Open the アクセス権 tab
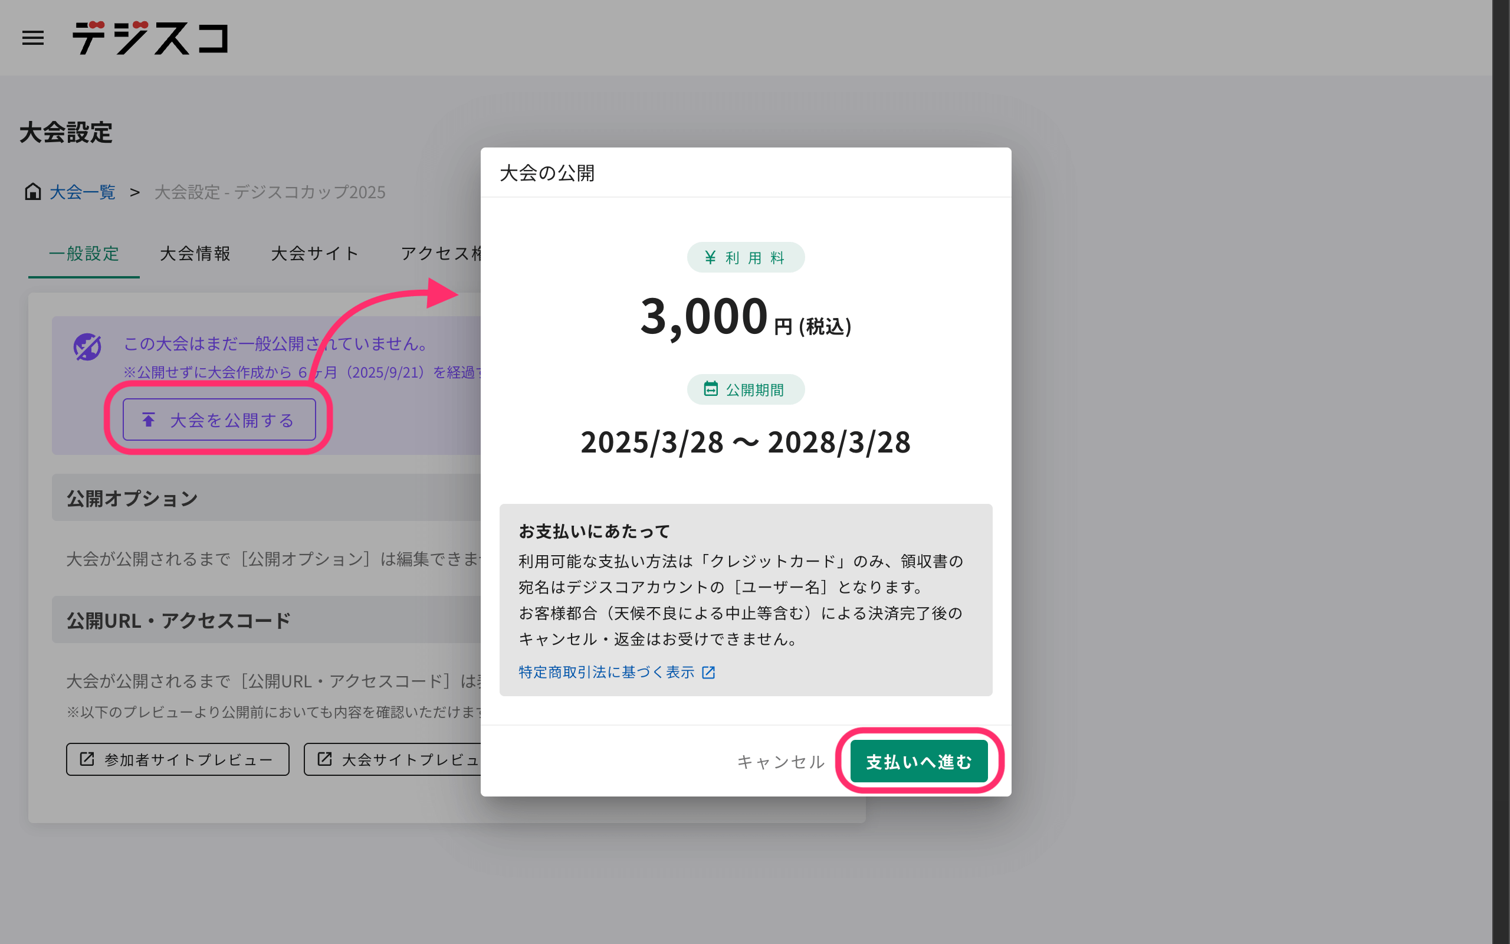This screenshot has width=1510, height=944. coord(441,254)
